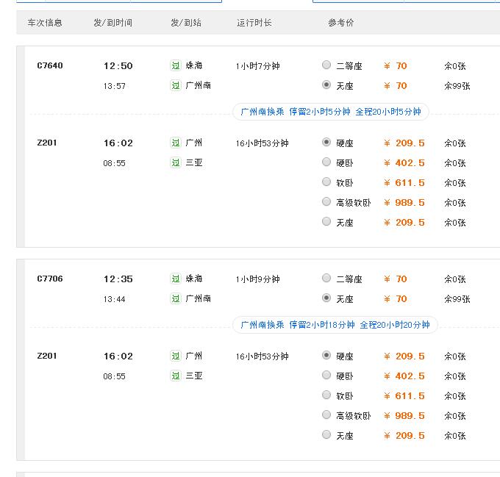The width and height of the screenshot is (500, 477).
Task: Select 二等座 radio for train C7640
Action: click(326, 65)
